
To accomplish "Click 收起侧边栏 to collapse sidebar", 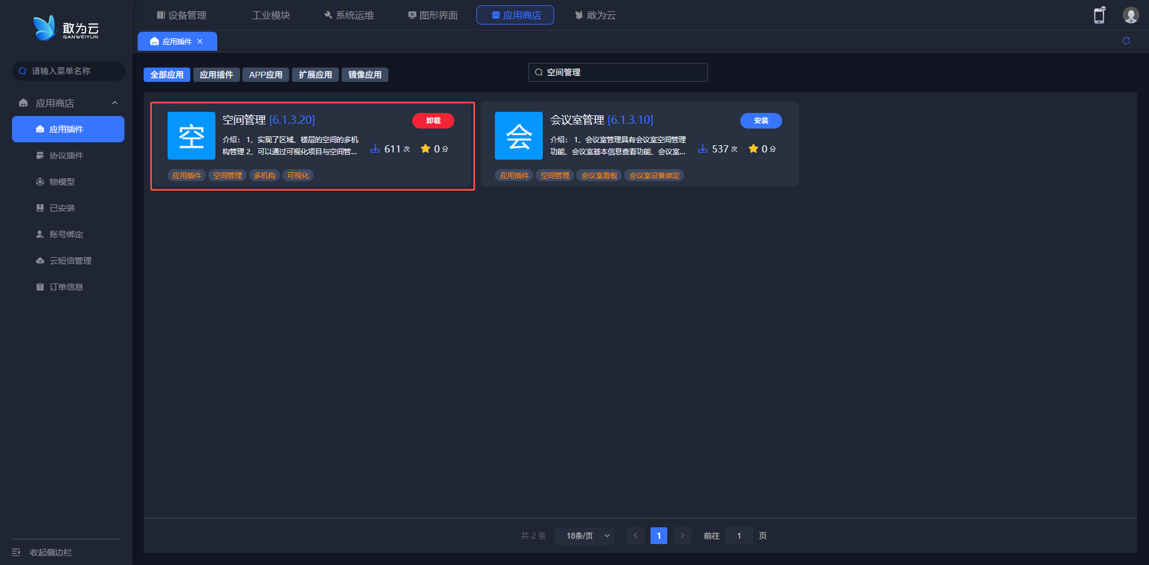I will (x=51, y=552).
